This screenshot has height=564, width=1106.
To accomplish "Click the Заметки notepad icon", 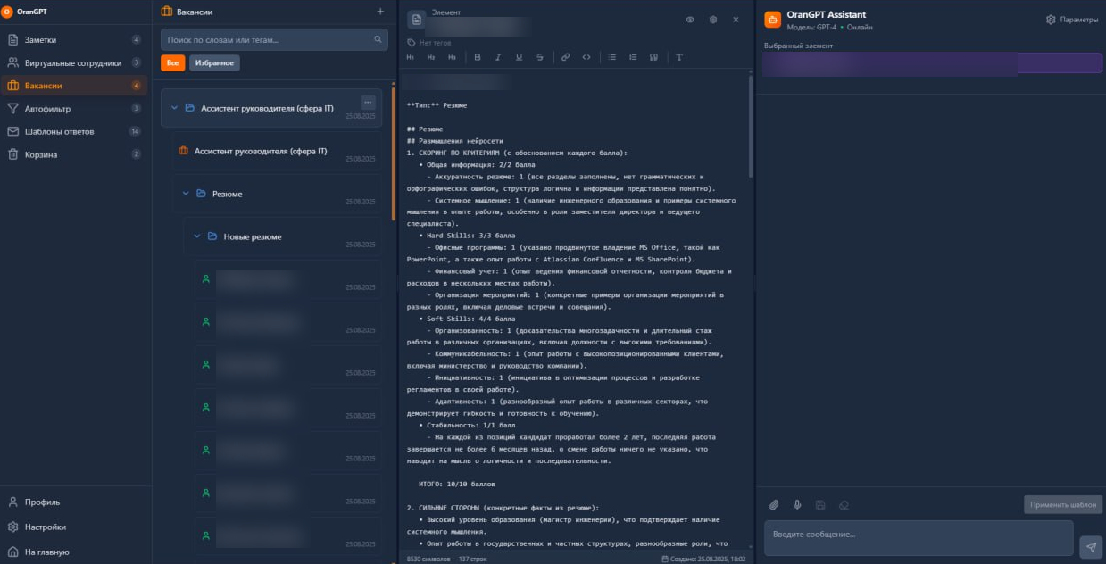I will (13, 40).
